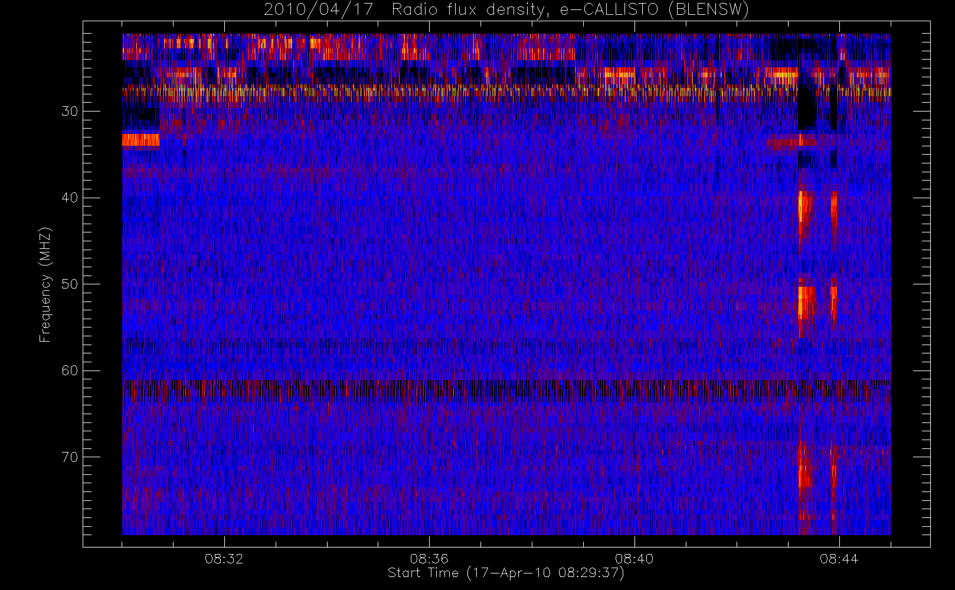Click the 70 MHz frequency tick label
The height and width of the screenshot is (590, 955).
click(x=70, y=457)
